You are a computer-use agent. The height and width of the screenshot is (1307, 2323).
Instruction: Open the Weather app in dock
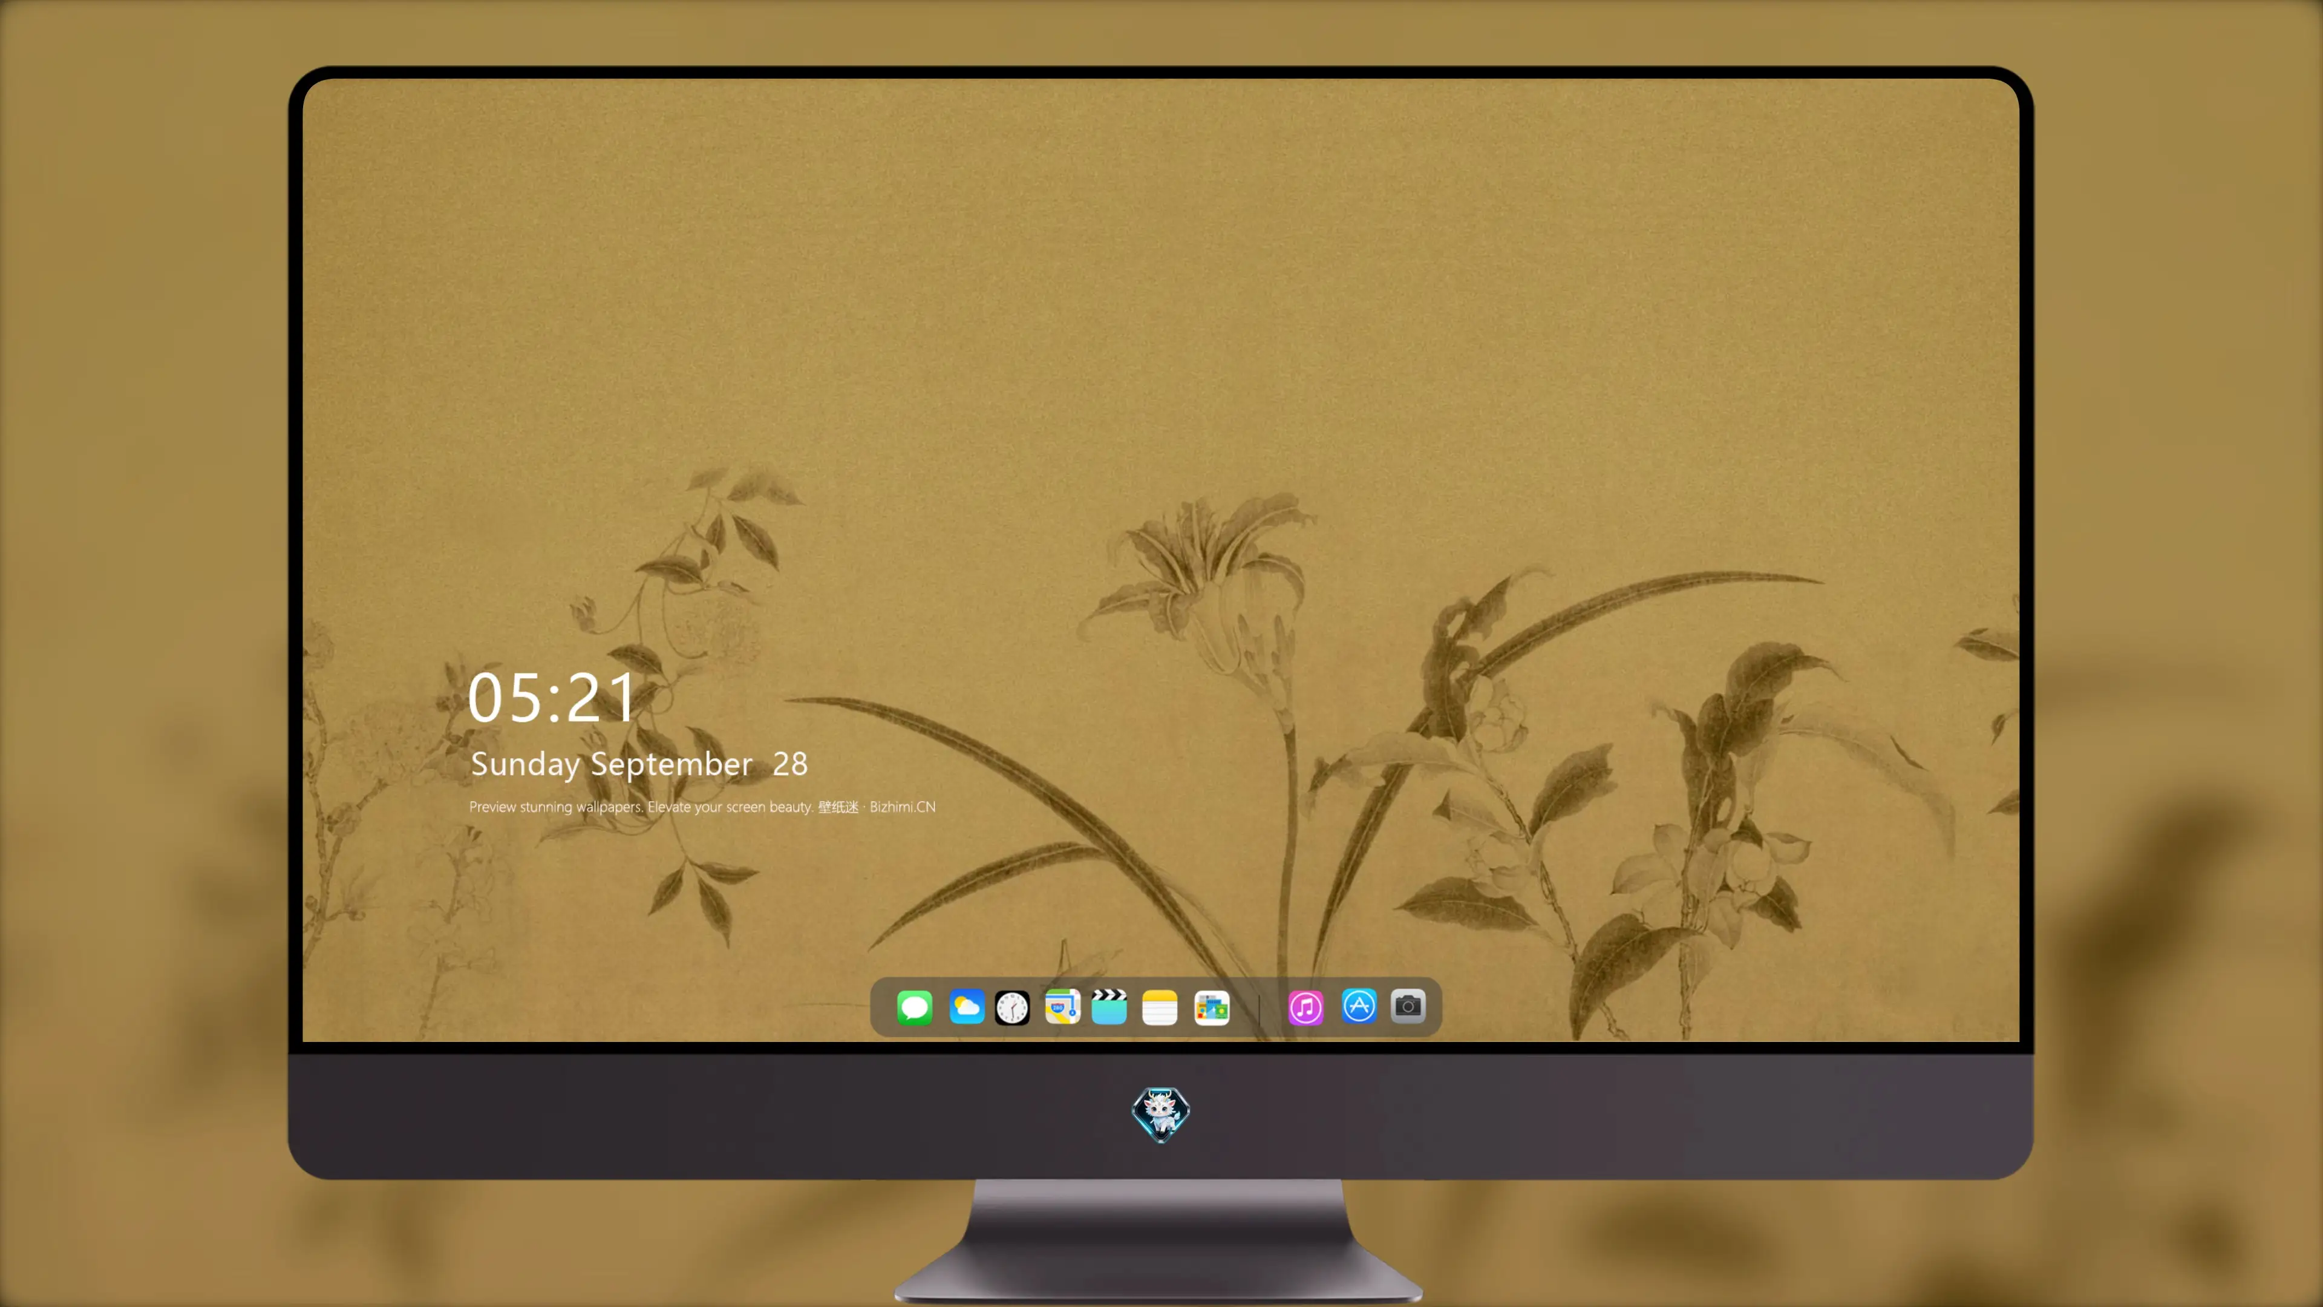[967, 1007]
